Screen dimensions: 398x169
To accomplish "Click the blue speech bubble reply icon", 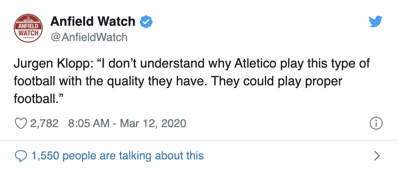I will click(21, 155).
